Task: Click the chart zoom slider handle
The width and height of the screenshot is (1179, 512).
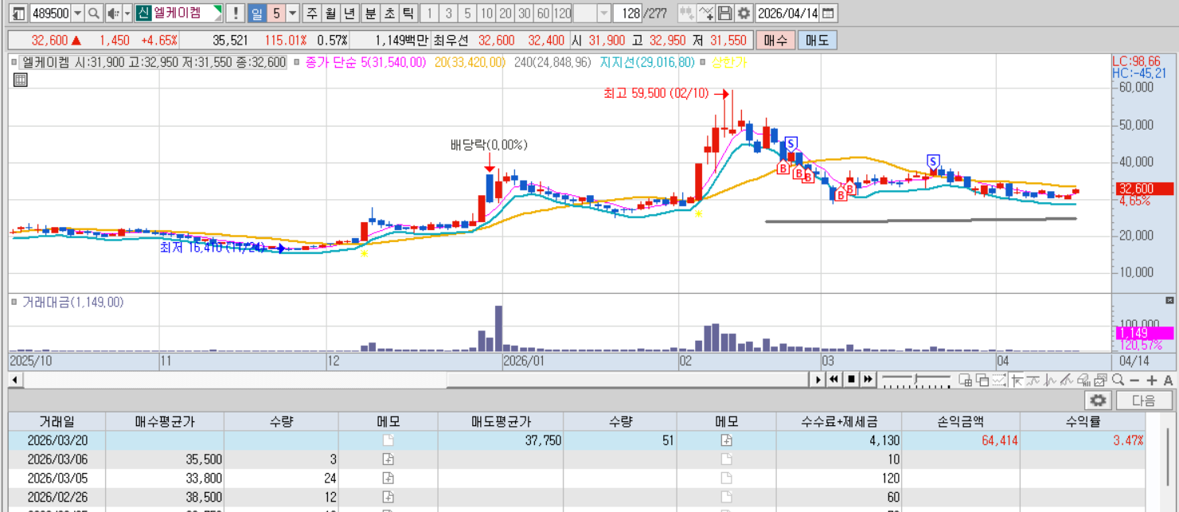Action: click(915, 379)
